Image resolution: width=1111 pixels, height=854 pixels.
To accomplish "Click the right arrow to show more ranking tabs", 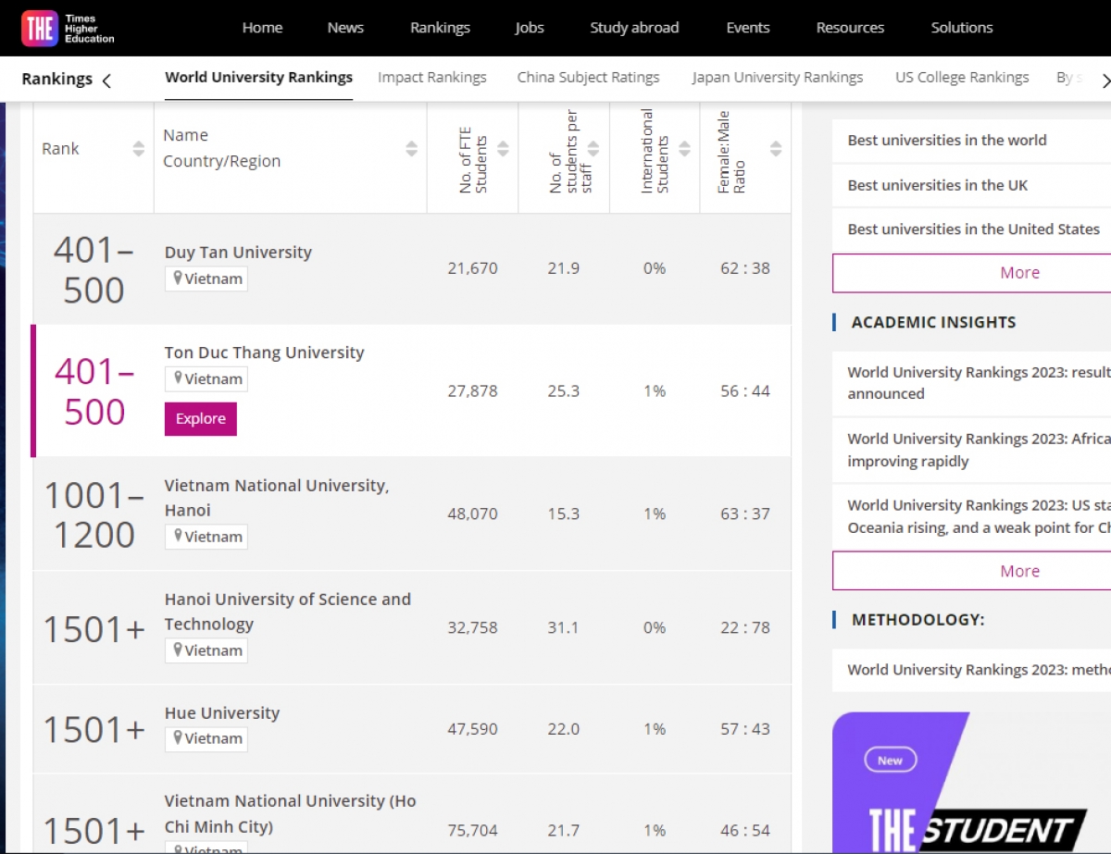I will click(x=1105, y=80).
